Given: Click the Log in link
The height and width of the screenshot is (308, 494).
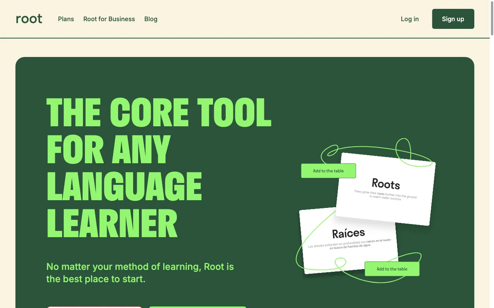Looking at the screenshot, I should click(x=410, y=19).
